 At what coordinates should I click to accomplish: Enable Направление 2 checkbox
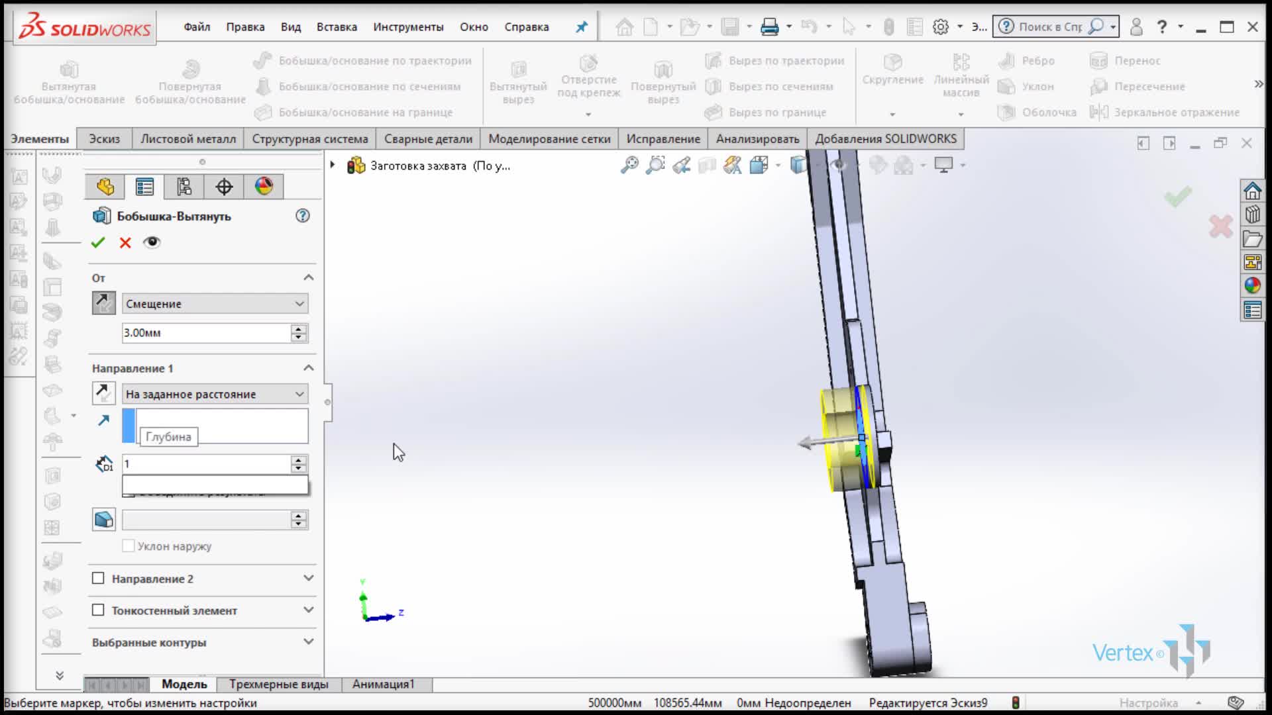[x=98, y=578]
